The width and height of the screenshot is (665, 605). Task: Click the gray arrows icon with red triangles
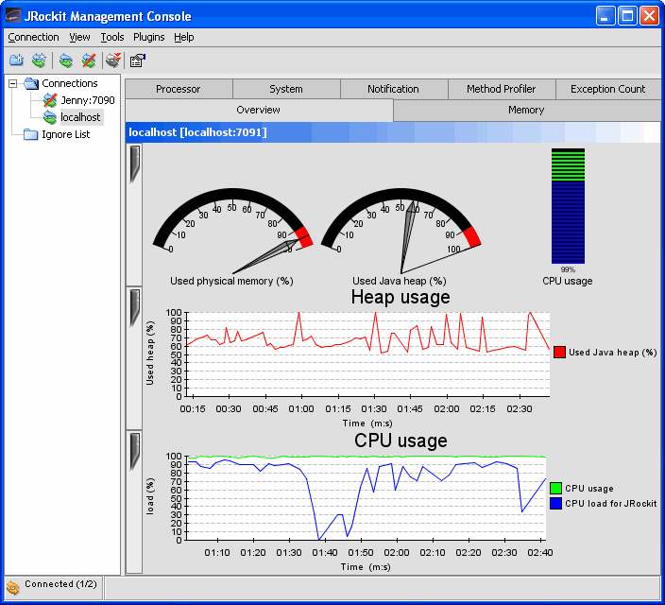113,60
